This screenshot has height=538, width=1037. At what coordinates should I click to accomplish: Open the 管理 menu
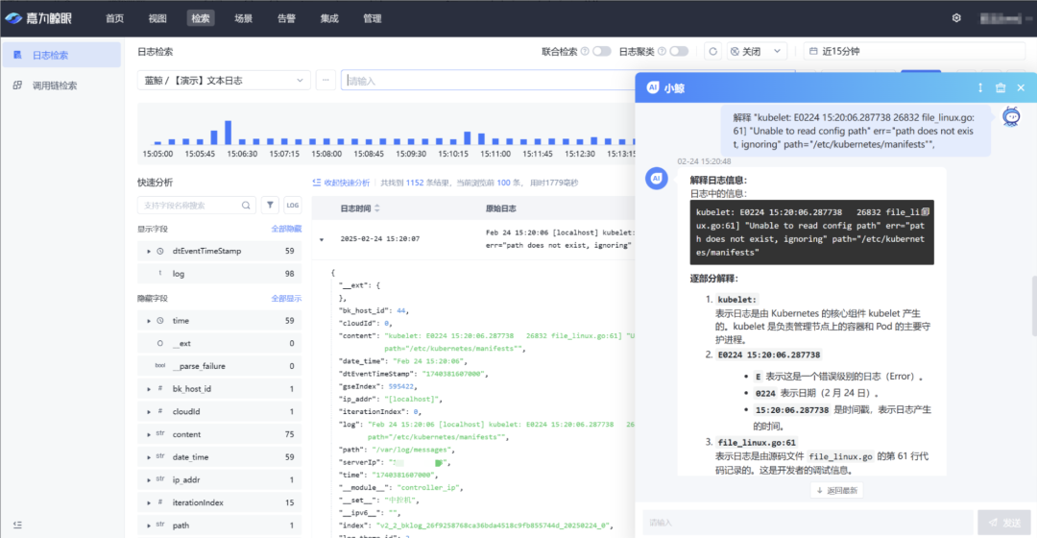click(x=373, y=18)
